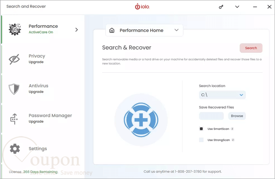Click the home icon beside Performance Home
Image resolution: width=275 pixels, height=179 pixels.
coord(112,30)
